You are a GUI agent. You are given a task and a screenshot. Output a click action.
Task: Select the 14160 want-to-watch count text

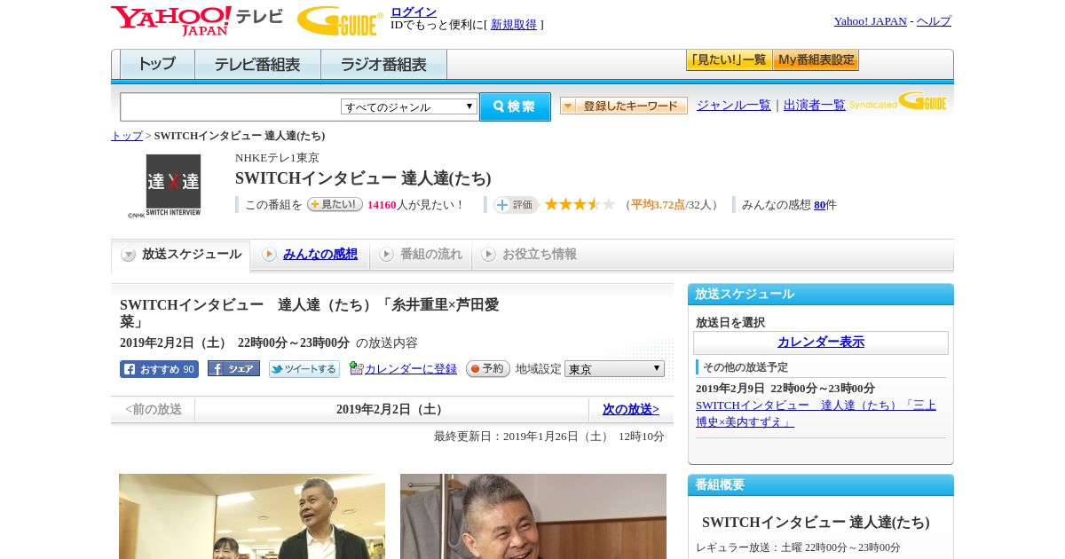tap(382, 205)
